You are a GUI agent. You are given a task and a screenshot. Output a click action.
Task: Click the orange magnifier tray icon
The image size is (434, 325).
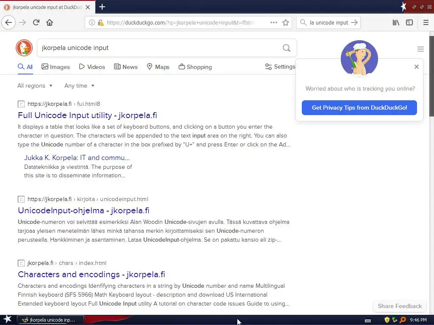403,320
